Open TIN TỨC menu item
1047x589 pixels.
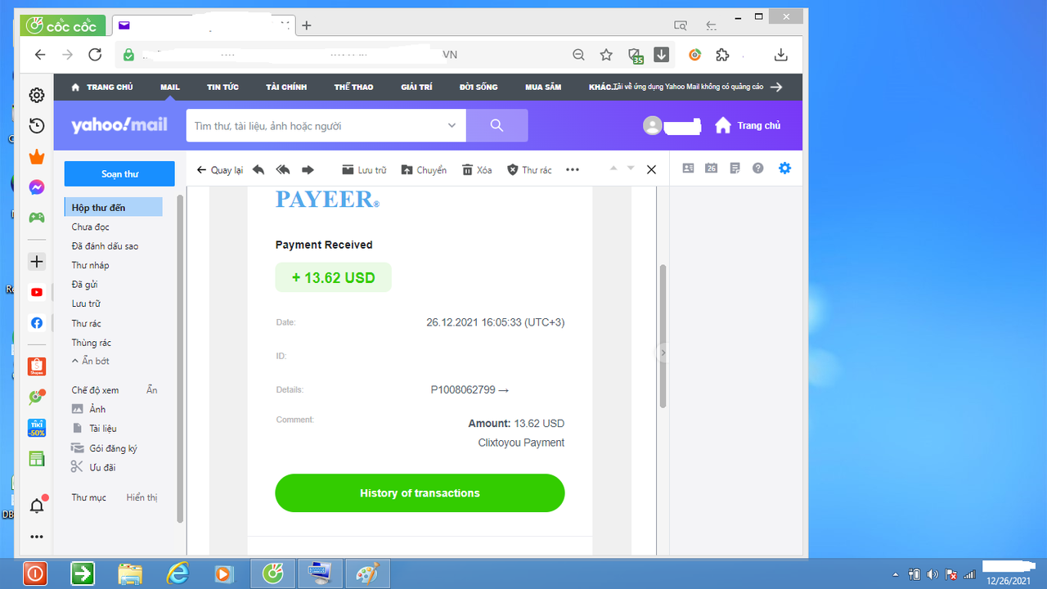(222, 87)
